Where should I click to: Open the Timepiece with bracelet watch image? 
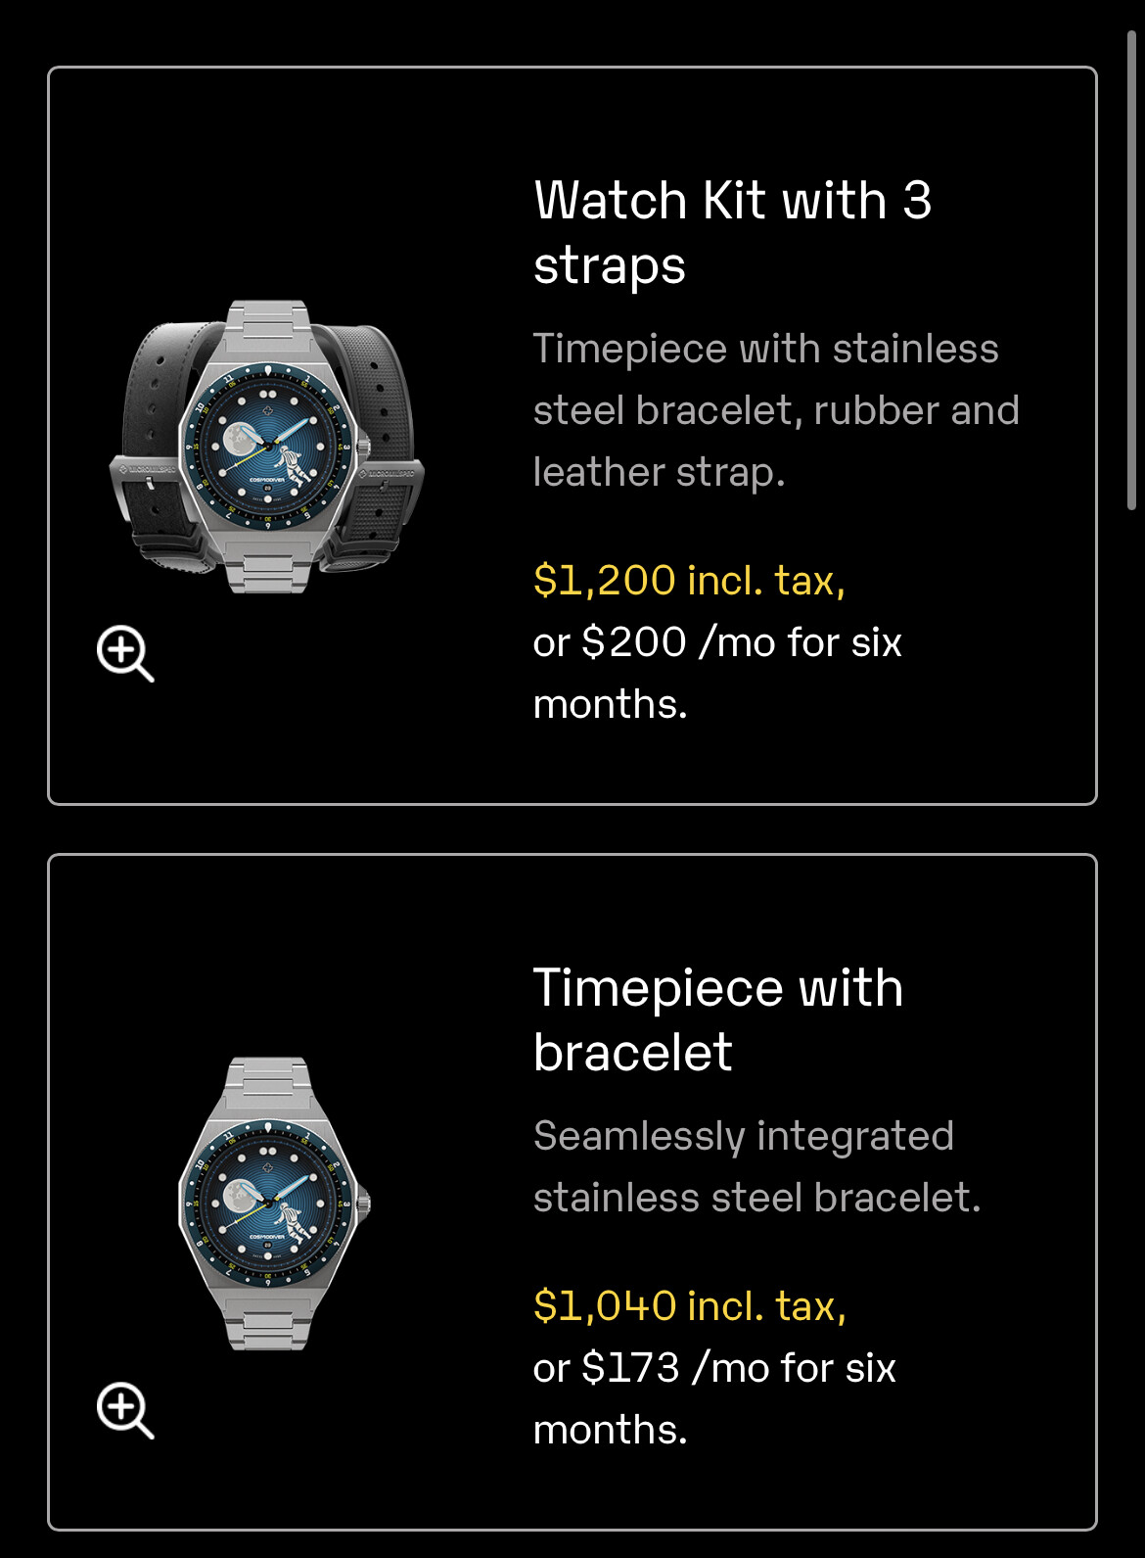(x=274, y=1204)
